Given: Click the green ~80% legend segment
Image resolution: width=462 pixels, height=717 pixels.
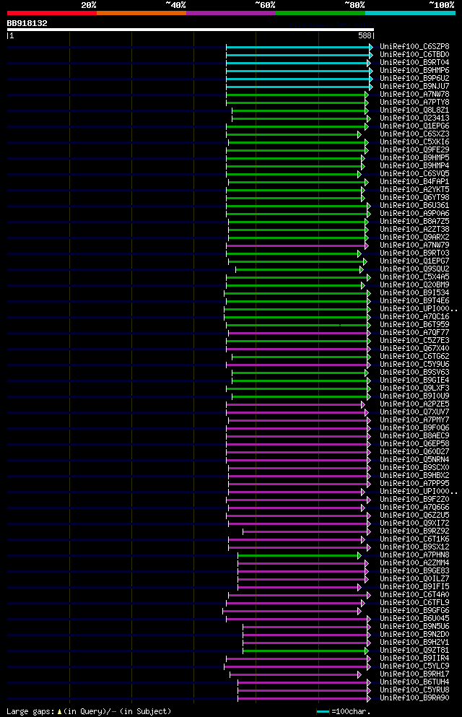Looking at the screenshot, I should [321, 13].
